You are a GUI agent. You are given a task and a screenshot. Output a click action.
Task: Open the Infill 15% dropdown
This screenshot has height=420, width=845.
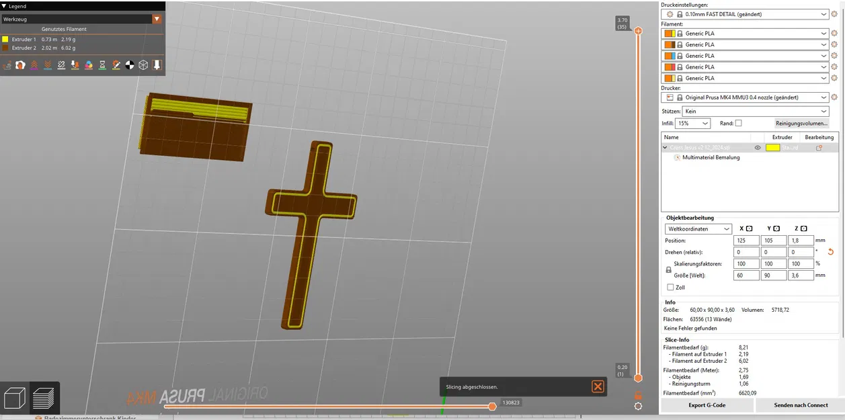pyautogui.click(x=692, y=124)
